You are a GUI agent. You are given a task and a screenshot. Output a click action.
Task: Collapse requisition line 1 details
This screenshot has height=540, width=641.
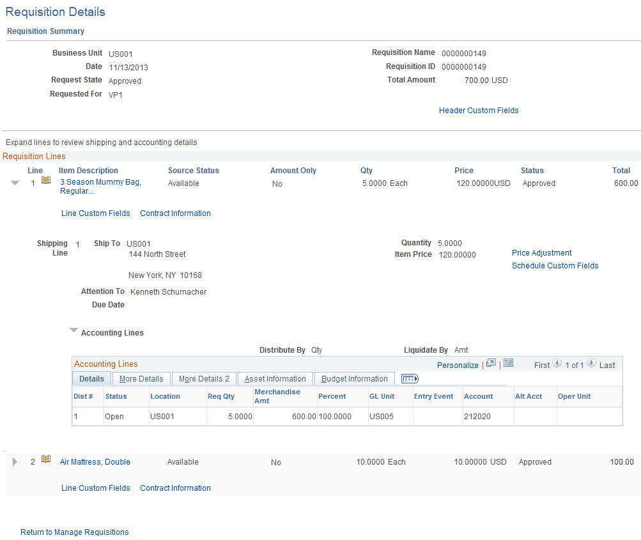pyautogui.click(x=14, y=182)
